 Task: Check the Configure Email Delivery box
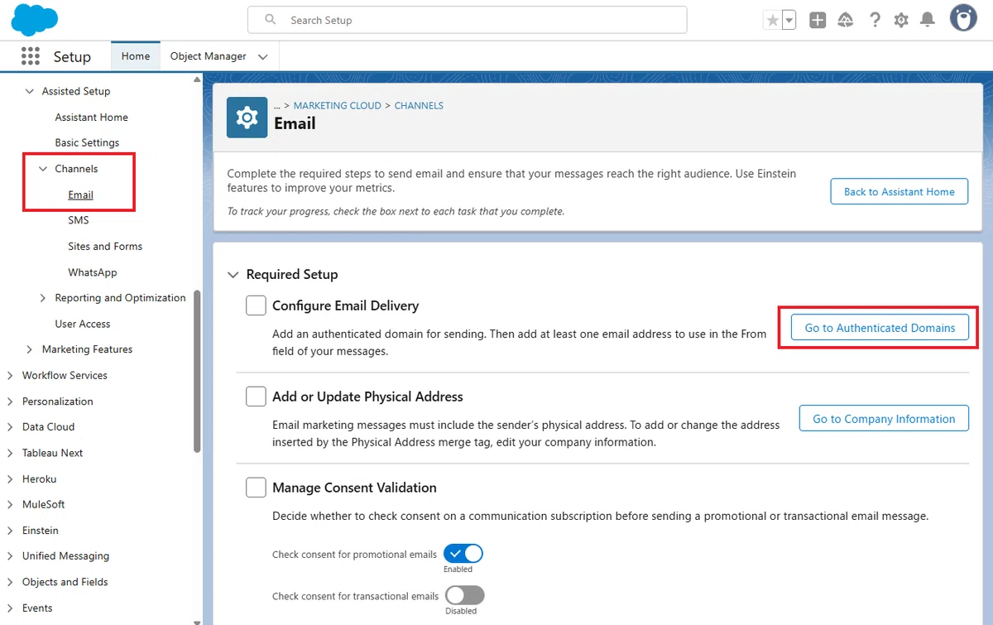tap(256, 305)
